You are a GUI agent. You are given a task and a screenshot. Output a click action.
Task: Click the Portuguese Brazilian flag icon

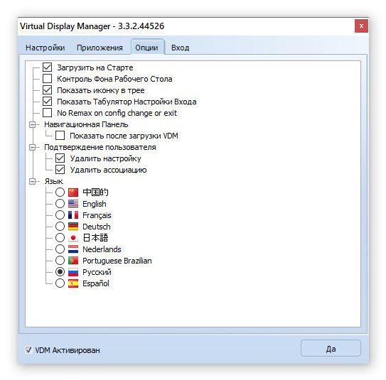(73, 261)
